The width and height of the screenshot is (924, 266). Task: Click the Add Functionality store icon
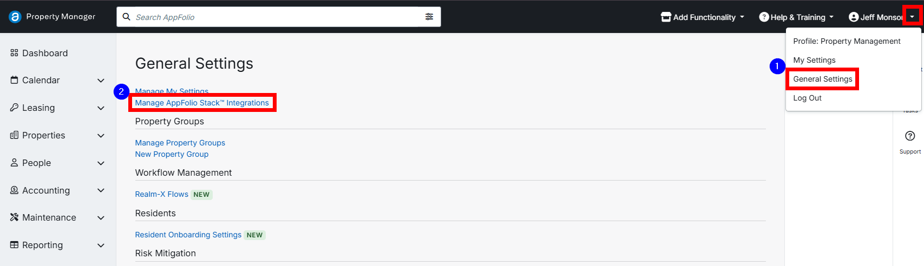pyautogui.click(x=666, y=17)
